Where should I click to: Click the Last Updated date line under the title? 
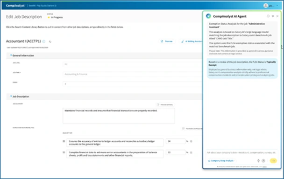28,48
